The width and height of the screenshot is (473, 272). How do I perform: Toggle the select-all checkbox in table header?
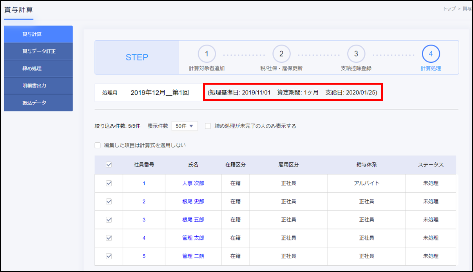(109, 165)
